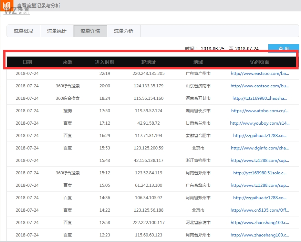This screenshot has width=301, height=242.
Task: Select the 流量详情 tab
Action: click(90, 31)
